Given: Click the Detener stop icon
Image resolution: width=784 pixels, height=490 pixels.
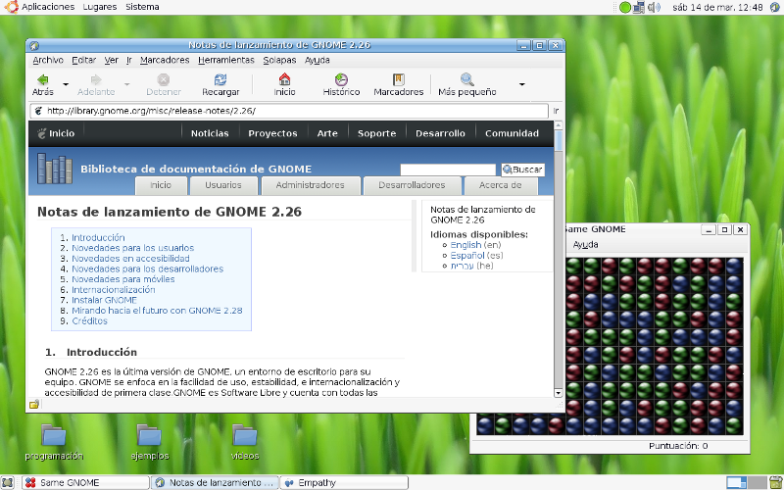Looking at the screenshot, I should coord(164,80).
